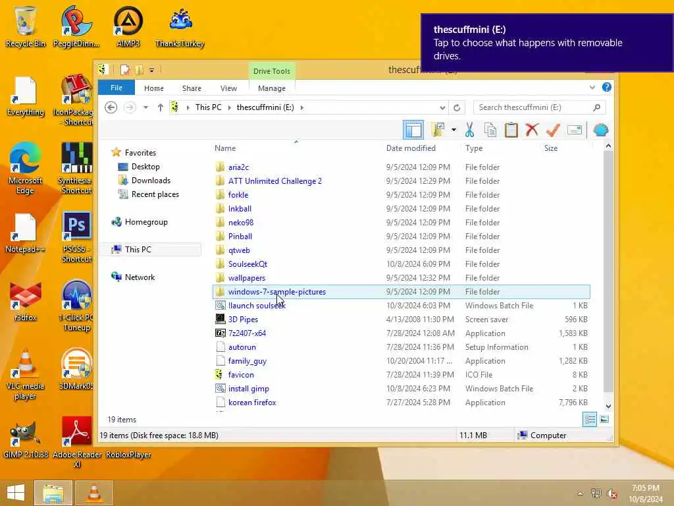
Task: Click the file list vertical scrollbar
Action: click(608, 271)
